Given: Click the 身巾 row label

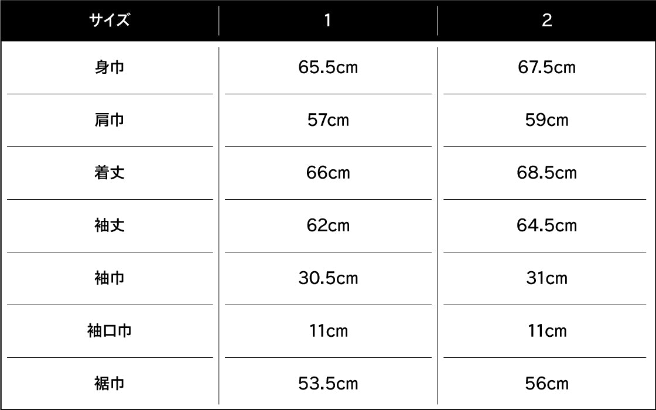Looking at the screenshot, I should 110,68.
